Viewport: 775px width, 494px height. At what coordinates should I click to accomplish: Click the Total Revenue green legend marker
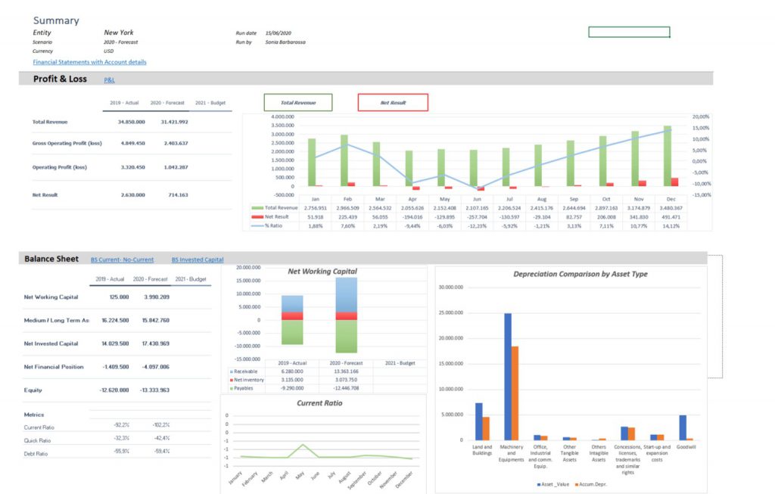tap(257, 207)
